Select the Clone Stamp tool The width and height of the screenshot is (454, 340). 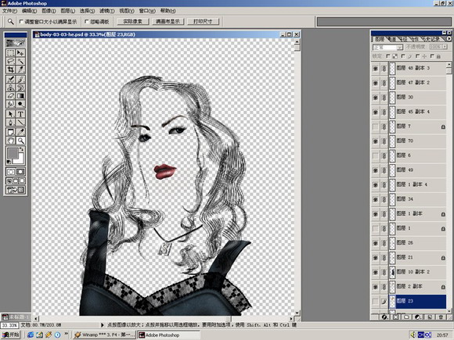click(11, 88)
